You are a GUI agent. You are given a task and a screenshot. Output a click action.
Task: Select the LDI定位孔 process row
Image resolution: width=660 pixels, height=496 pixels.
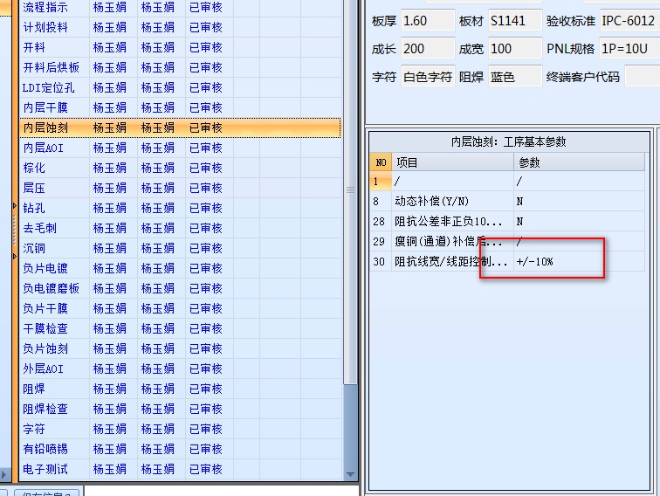coord(180,87)
